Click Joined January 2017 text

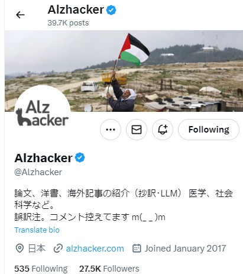pos(185,249)
